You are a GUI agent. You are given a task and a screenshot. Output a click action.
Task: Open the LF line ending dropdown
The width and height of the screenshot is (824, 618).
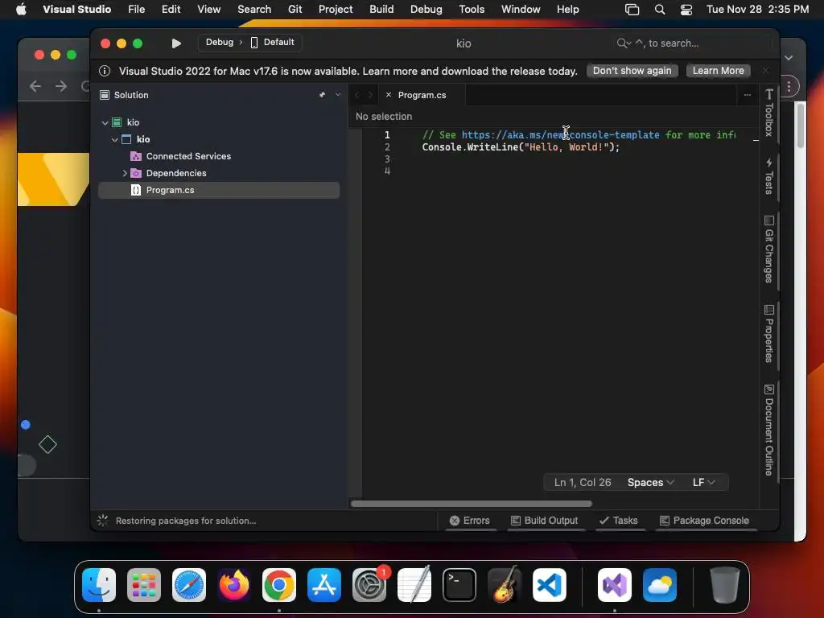[703, 483]
